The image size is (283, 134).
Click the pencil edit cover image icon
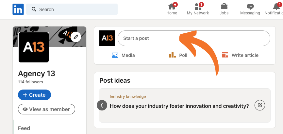coord(76,37)
